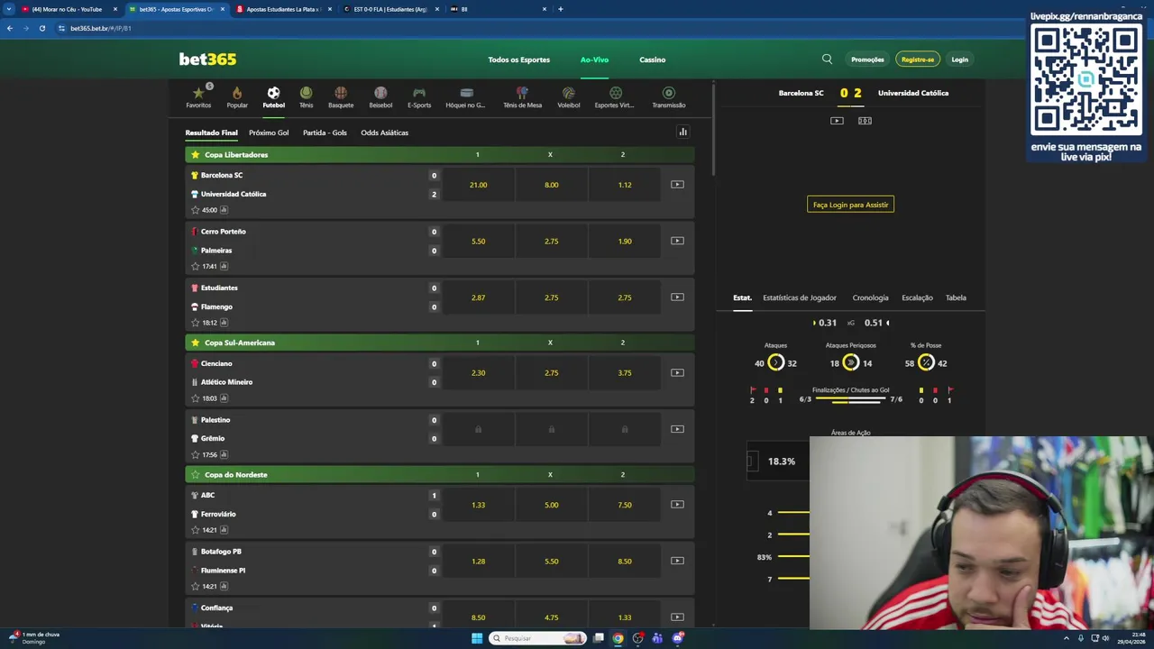Click the Windows Start button
The height and width of the screenshot is (649, 1154).
pyautogui.click(x=477, y=638)
